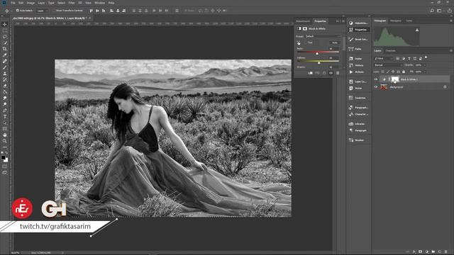Viewport: 454px width, 255px height.
Task: Create a new layer from Layers panel footer
Action: [x=440, y=252]
